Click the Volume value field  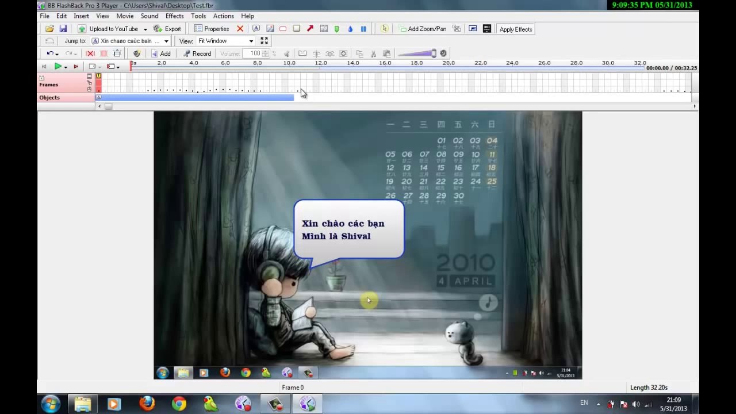tap(253, 53)
